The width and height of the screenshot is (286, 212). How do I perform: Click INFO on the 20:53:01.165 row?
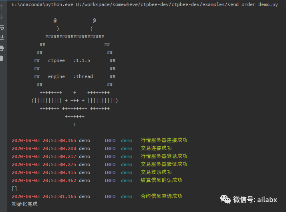[x=110, y=196]
